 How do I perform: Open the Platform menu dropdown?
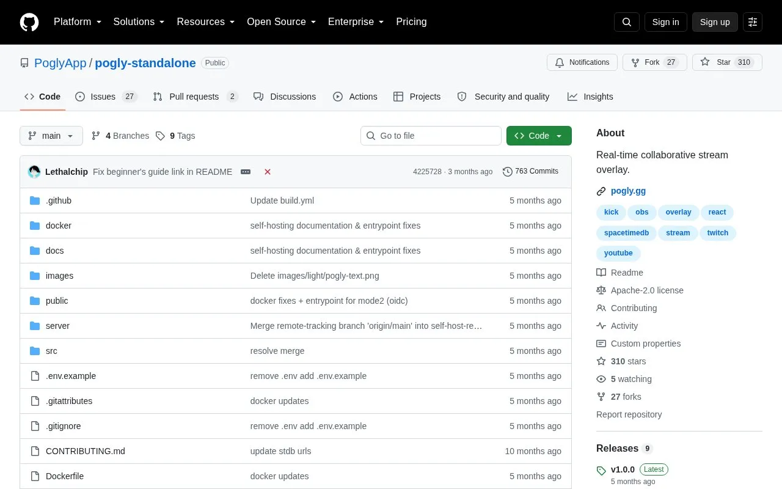[x=78, y=22]
